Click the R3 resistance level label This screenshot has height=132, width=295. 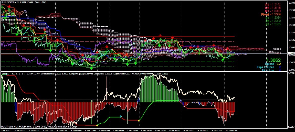[x=273, y=5]
